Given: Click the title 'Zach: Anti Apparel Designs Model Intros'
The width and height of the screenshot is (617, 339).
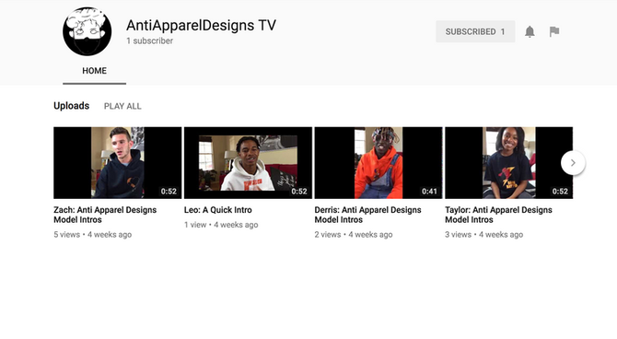Looking at the screenshot, I should pyautogui.click(x=105, y=215).
